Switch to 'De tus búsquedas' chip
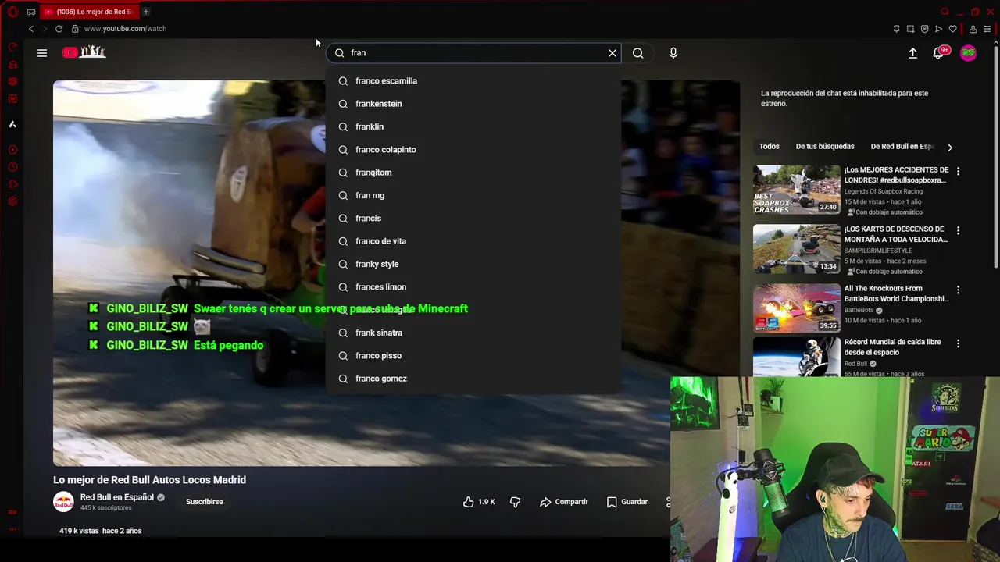 [825, 147]
